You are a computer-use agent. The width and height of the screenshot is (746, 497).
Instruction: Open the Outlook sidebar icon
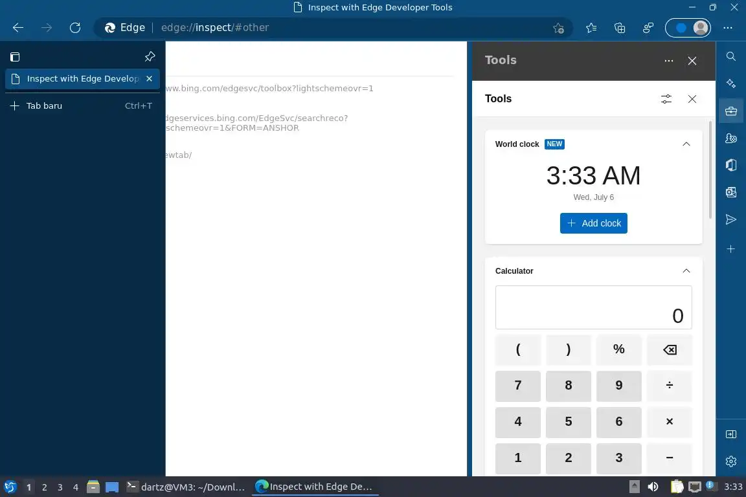point(730,192)
